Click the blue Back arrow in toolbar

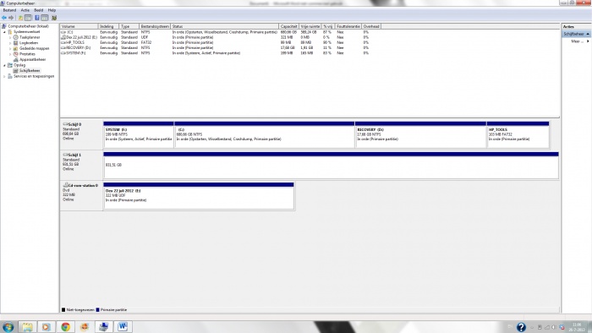4,18
